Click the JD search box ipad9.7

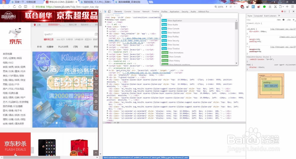[x=69, y=34]
